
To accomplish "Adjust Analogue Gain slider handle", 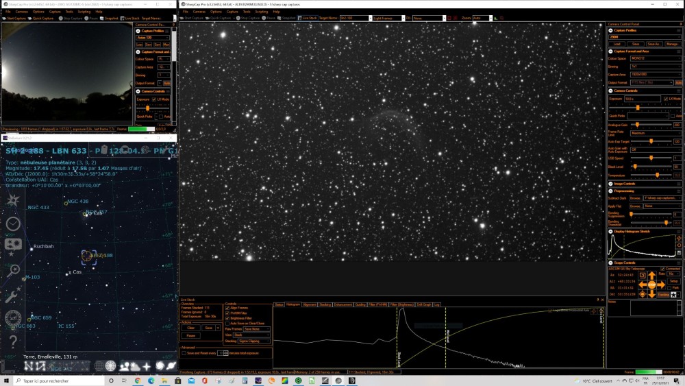I will (x=637, y=125).
